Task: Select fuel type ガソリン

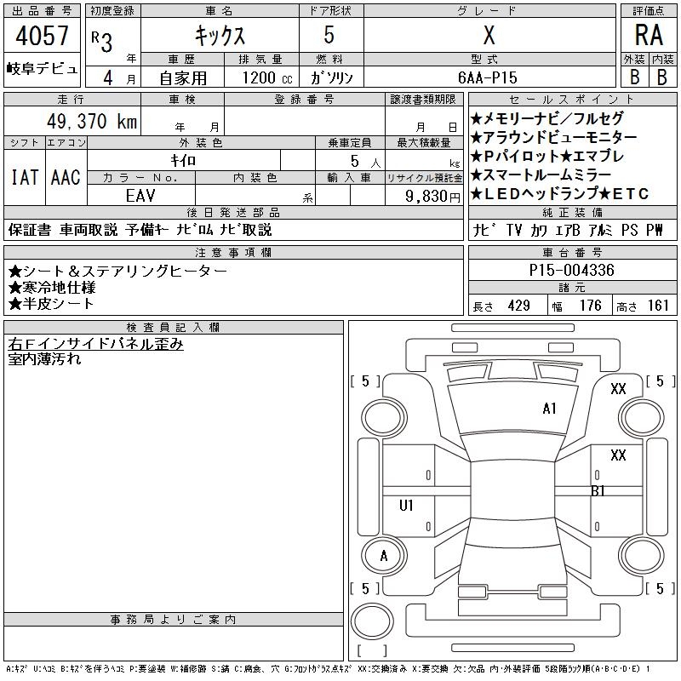Action: pyautogui.click(x=331, y=77)
